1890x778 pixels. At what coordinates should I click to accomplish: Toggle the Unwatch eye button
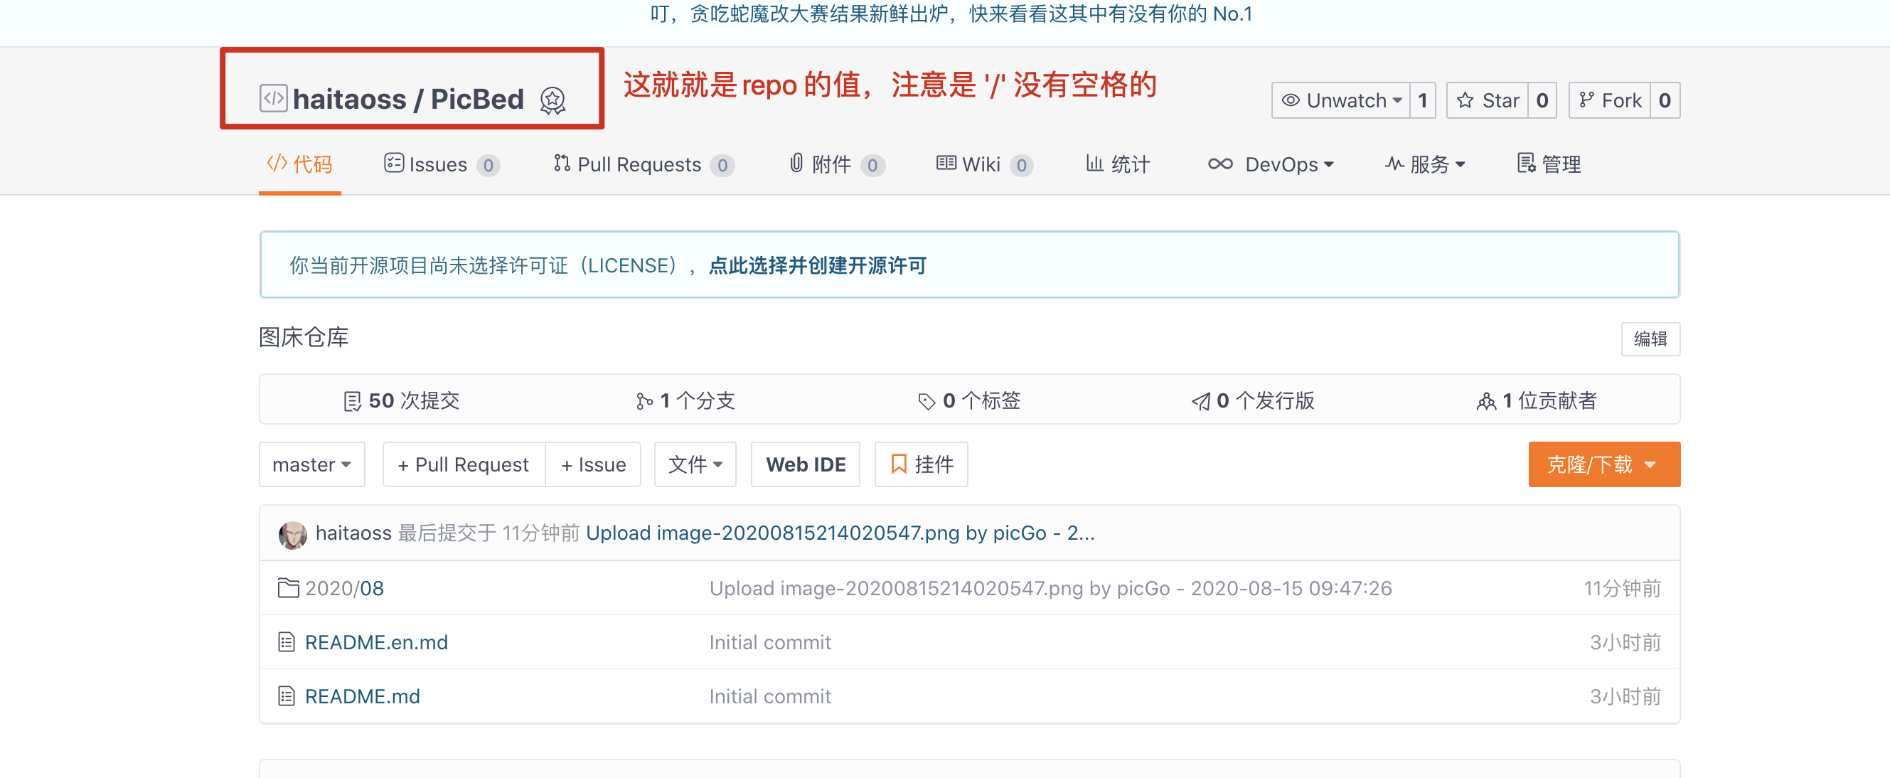(x=1340, y=100)
